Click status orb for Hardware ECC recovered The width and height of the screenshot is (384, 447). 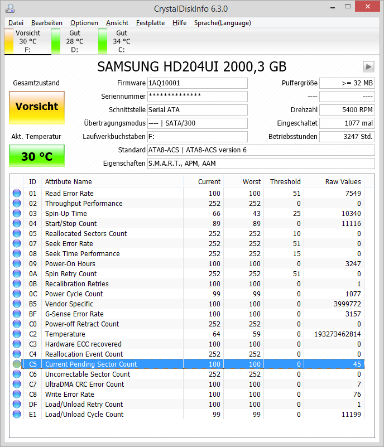(17, 344)
